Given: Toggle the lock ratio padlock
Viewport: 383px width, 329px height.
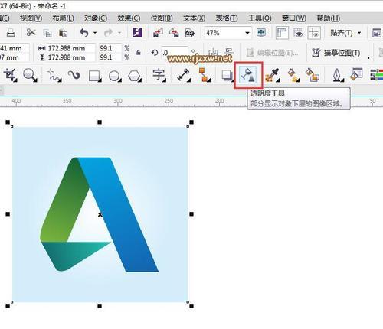Looking at the screenshot, I should click(x=138, y=53).
